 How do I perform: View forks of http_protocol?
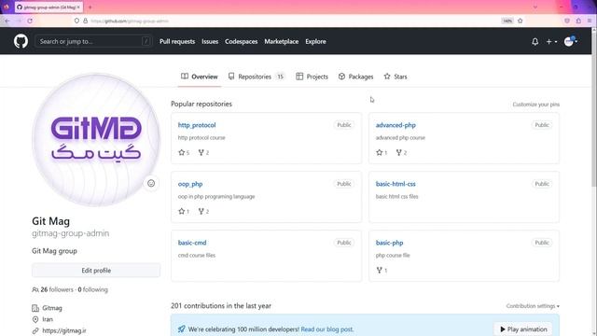[203, 152]
